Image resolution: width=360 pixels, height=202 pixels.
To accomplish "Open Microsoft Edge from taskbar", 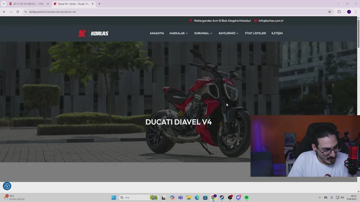I will click(x=197, y=198).
